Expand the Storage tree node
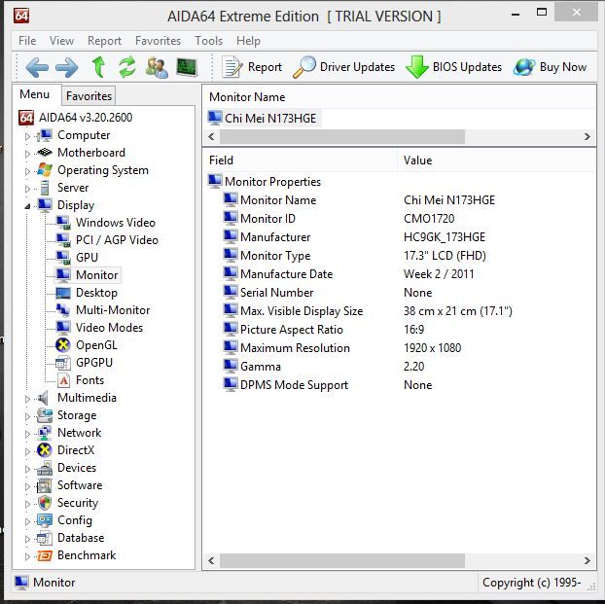Image resolution: width=605 pixels, height=604 pixels. [x=27, y=416]
